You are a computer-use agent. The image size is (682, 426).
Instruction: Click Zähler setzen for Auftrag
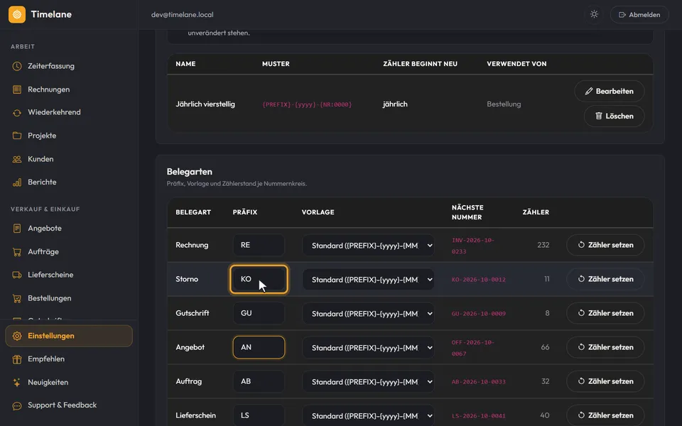pos(605,381)
